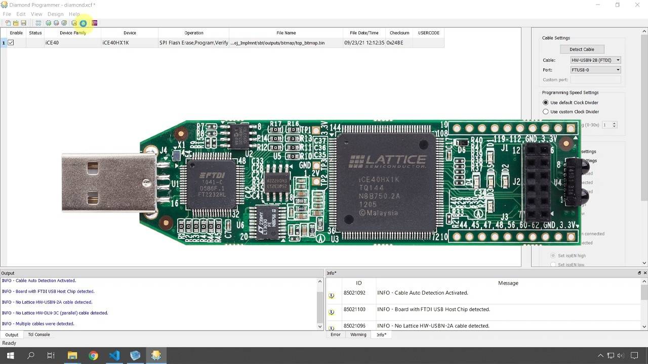
Task: Open the Design menu
Action: [55, 14]
